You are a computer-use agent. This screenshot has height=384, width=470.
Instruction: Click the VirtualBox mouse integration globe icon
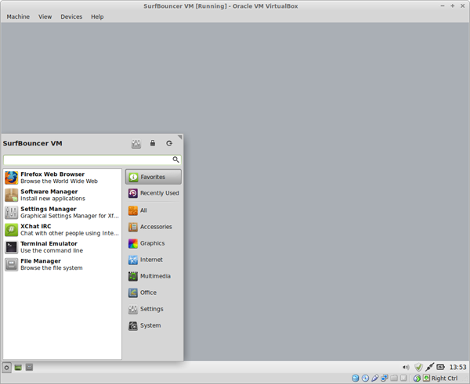tap(417, 379)
